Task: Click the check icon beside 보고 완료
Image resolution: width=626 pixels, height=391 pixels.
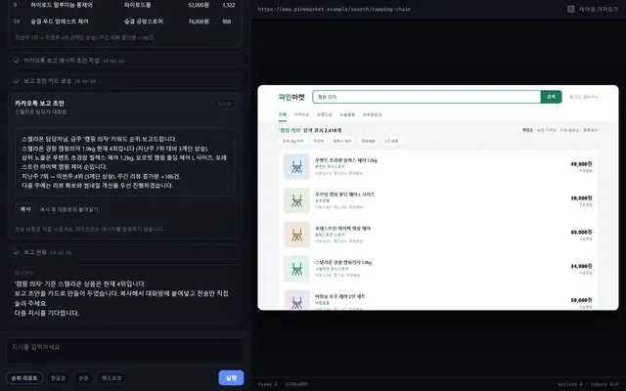Action: coord(17,252)
